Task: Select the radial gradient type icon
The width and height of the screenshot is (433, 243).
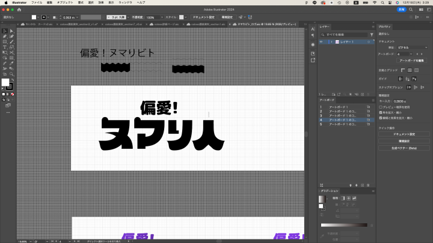Action: tap(348, 198)
